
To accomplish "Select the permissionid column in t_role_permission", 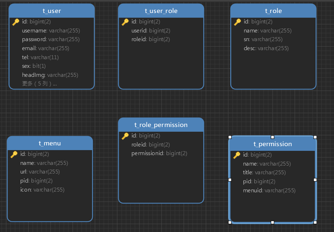I will (x=159, y=153).
